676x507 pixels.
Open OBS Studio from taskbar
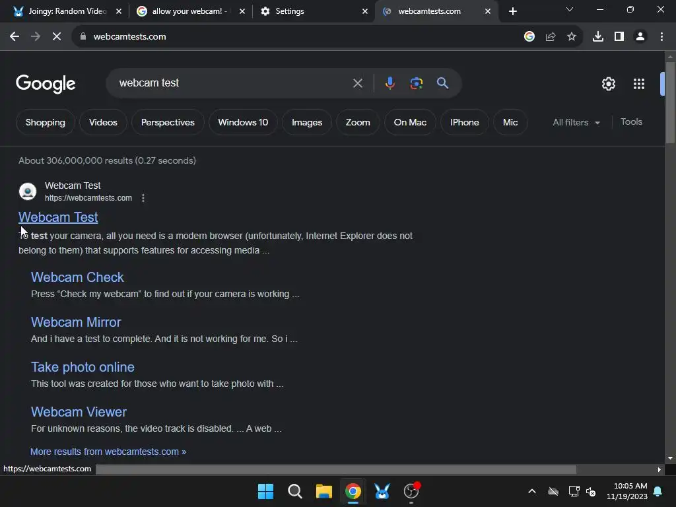click(x=411, y=491)
